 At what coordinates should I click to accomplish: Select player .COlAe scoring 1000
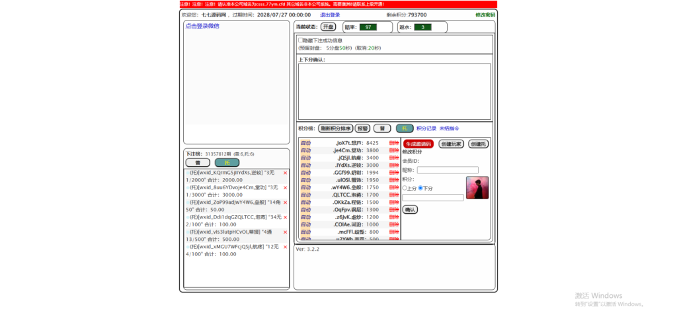(x=348, y=224)
